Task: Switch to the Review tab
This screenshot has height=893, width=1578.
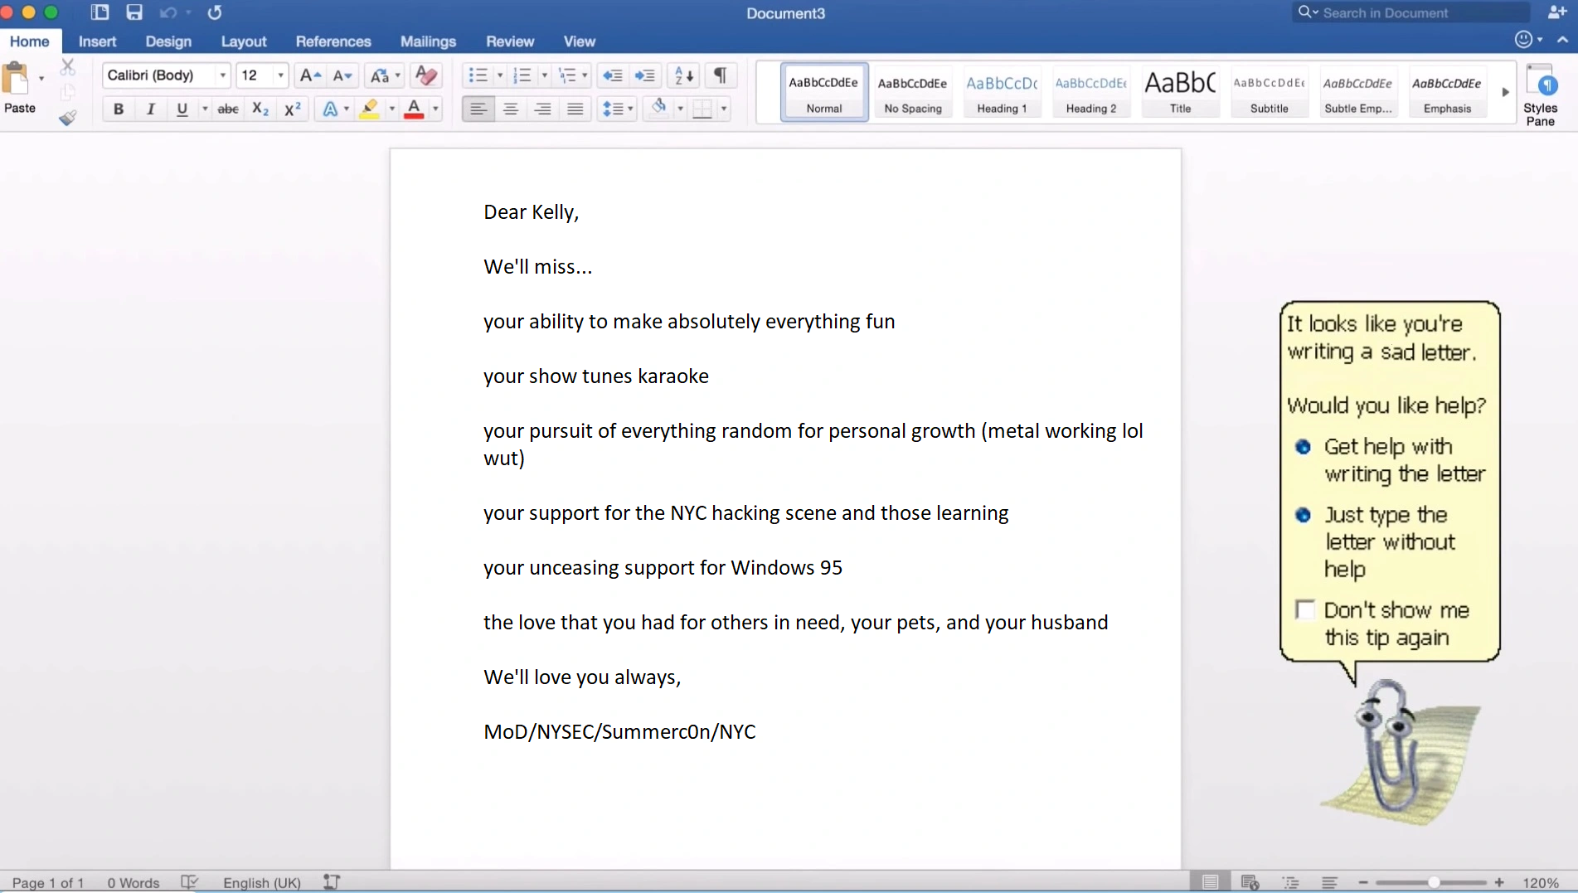Action: [510, 41]
